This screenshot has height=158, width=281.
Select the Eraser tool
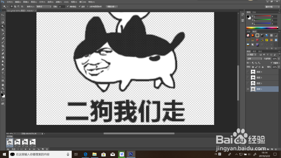3,54
